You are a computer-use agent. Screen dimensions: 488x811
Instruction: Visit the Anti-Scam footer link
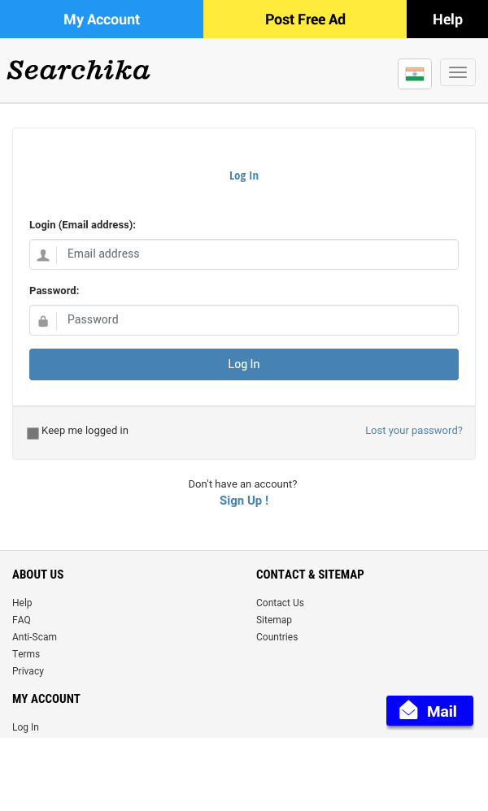point(34,637)
